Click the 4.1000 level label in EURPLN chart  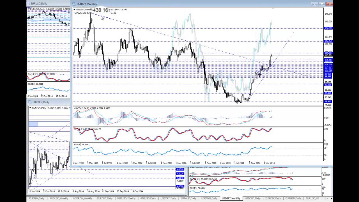point(180,186)
